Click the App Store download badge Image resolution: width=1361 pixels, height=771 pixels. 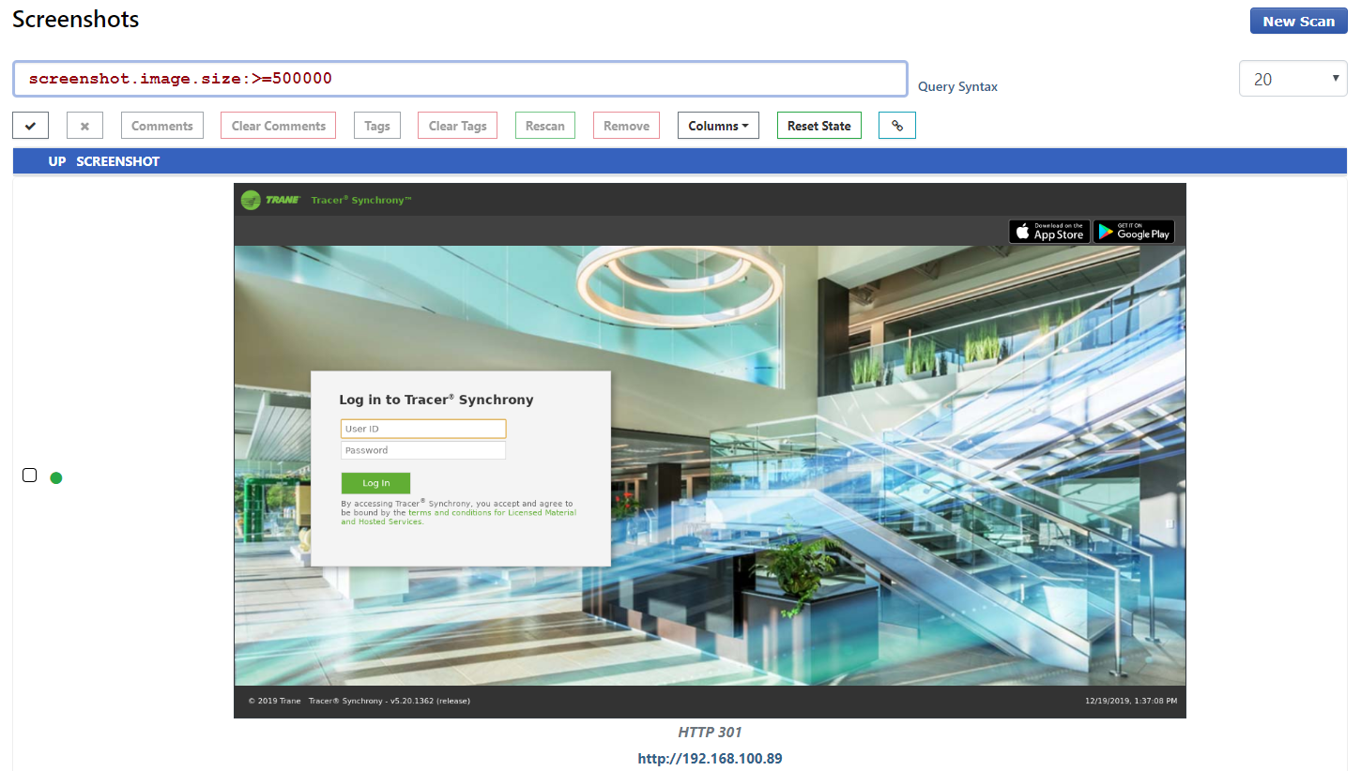pyautogui.click(x=1048, y=231)
